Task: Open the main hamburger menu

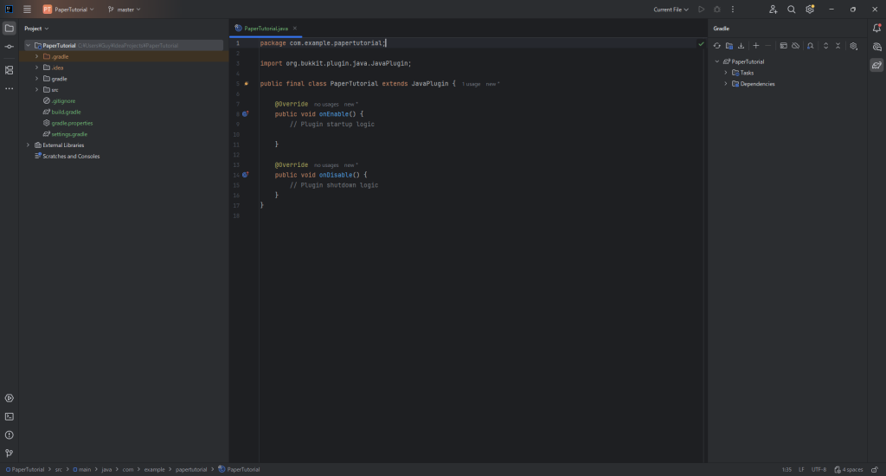Action: 28,10
